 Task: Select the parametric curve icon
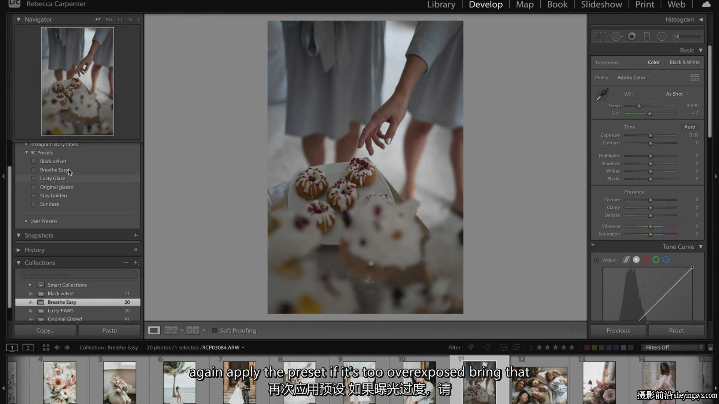click(626, 260)
